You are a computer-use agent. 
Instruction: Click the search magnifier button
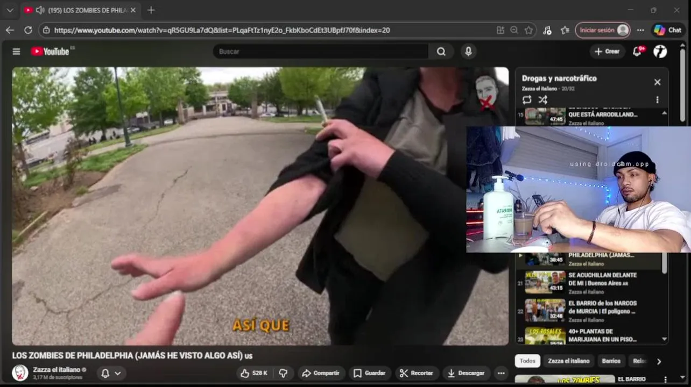click(x=441, y=52)
